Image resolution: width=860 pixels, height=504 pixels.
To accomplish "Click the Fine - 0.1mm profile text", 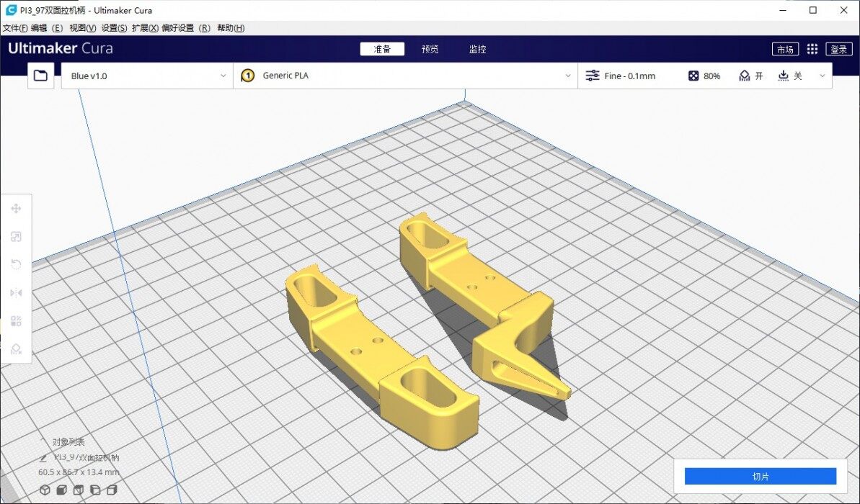I will [x=629, y=76].
